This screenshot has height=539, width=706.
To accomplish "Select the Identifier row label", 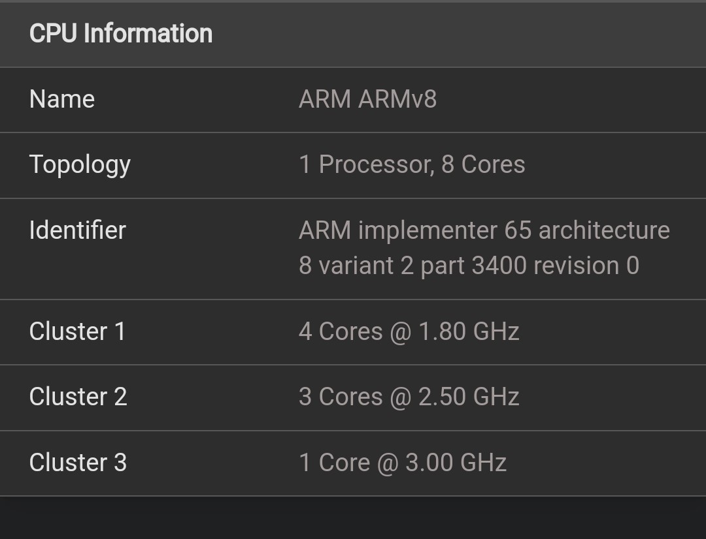I will tap(77, 230).
